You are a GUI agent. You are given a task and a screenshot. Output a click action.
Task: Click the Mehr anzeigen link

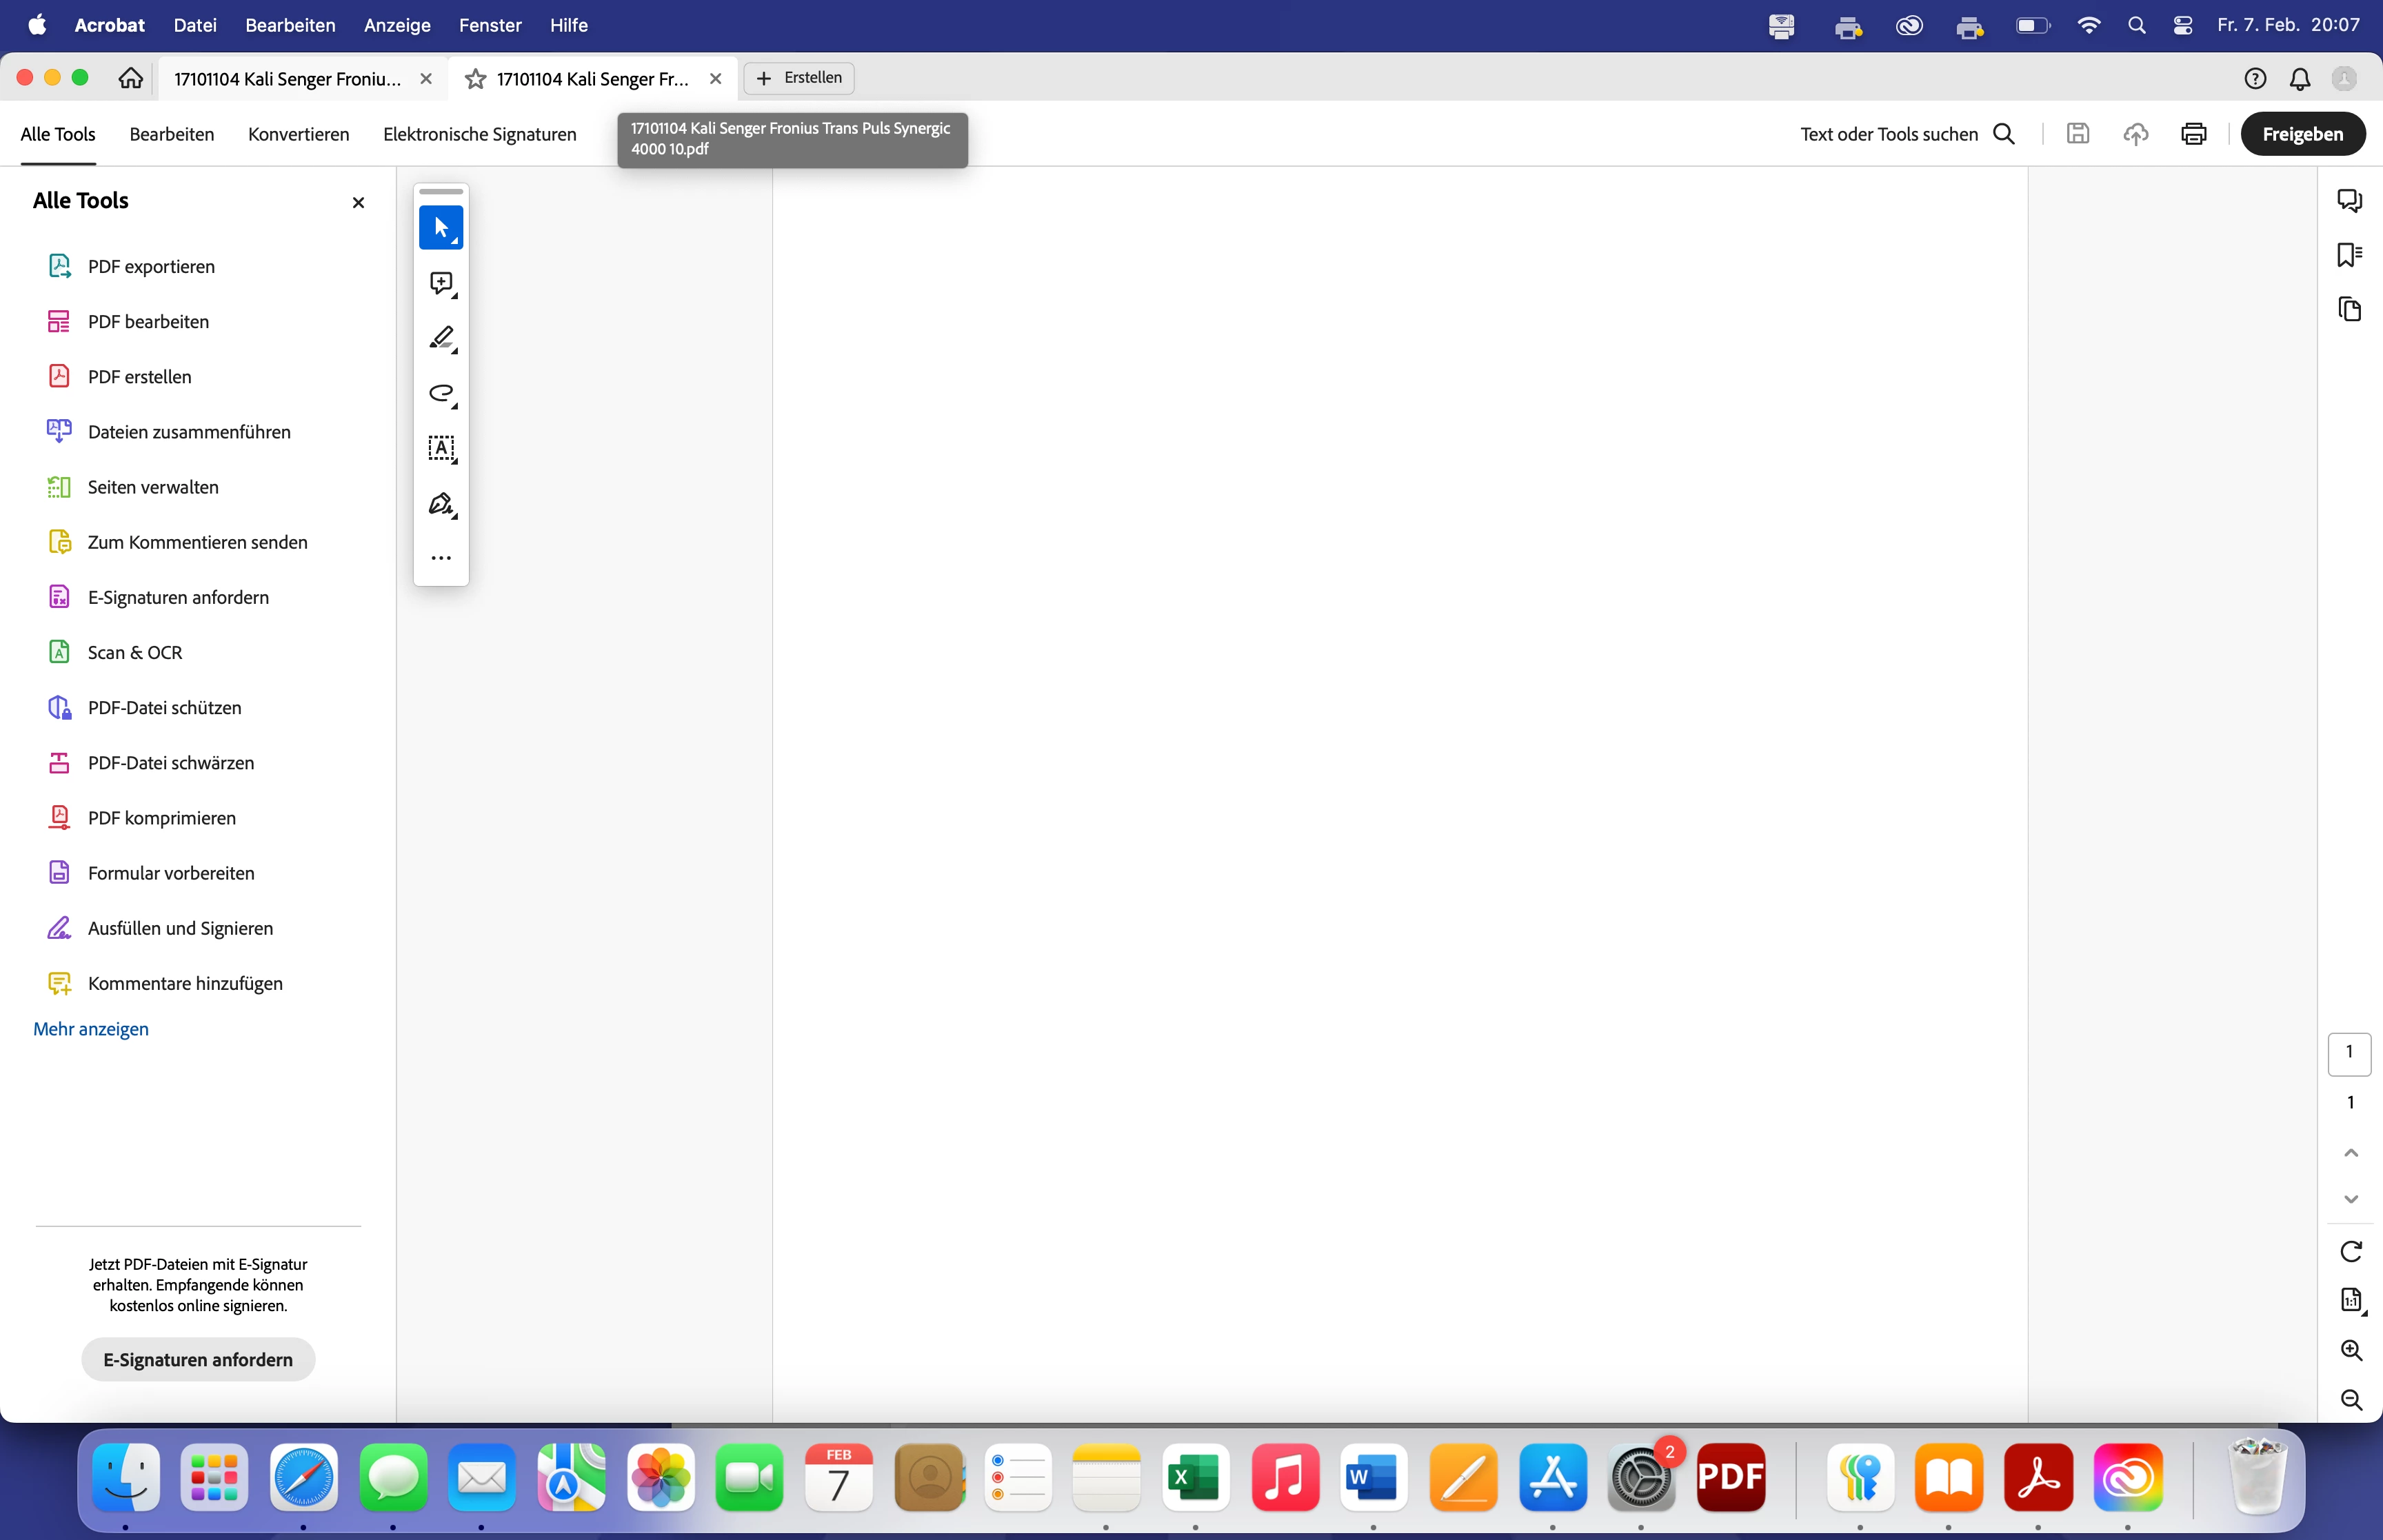(91, 1029)
